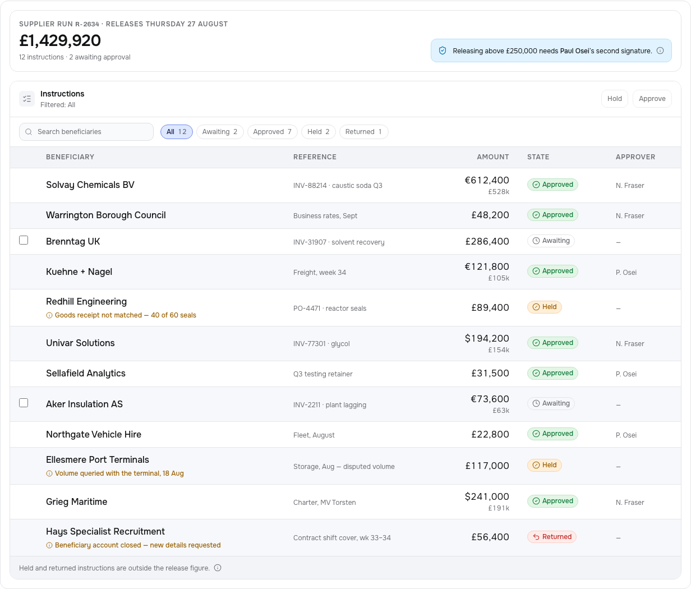This screenshot has height=589, width=691.
Task: Click the shield icon in signature banner
Action: (x=442, y=50)
